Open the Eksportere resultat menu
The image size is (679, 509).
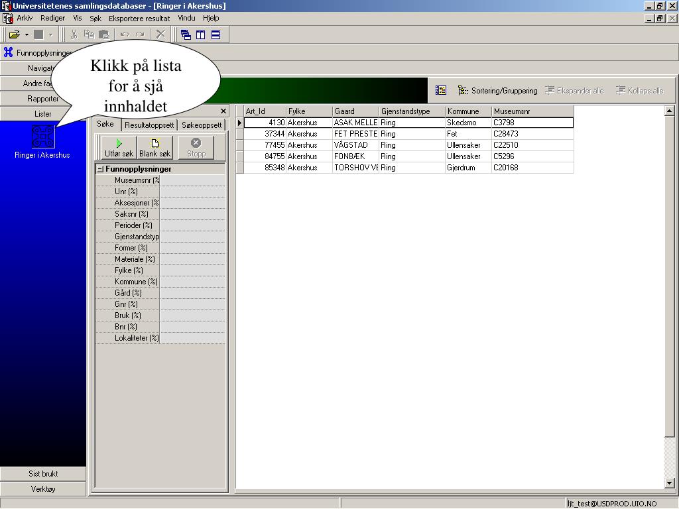click(x=139, y=18)
